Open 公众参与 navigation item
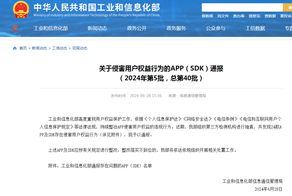The image size is (292, 196). [215, 28]
